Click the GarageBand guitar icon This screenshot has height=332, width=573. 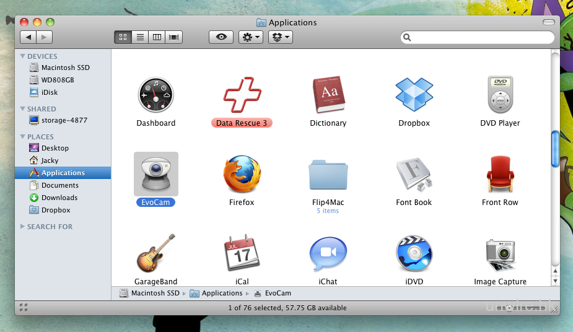point(155,253)
